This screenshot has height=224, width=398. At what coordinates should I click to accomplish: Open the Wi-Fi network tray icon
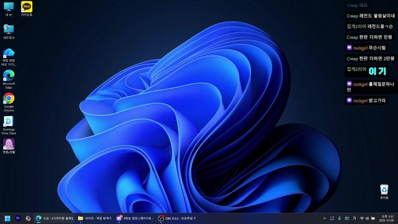[362, 218]
